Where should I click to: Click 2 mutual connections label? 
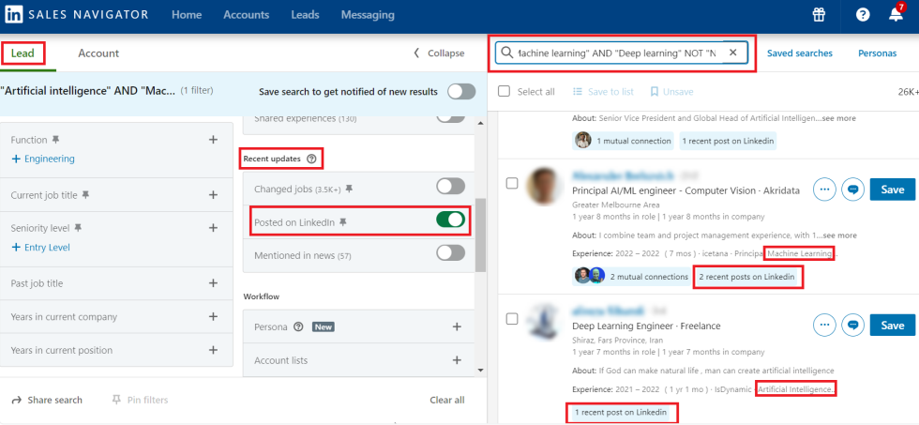coord(649,277)
